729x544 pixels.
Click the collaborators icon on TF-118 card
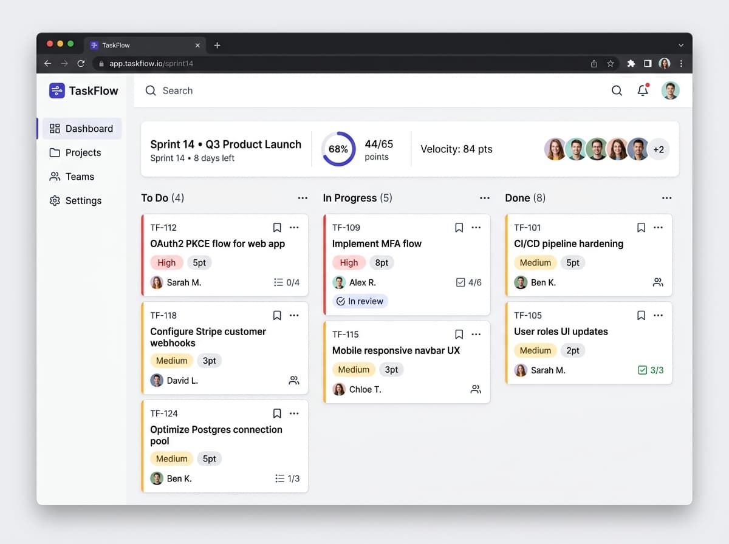[x=294, y=381]
